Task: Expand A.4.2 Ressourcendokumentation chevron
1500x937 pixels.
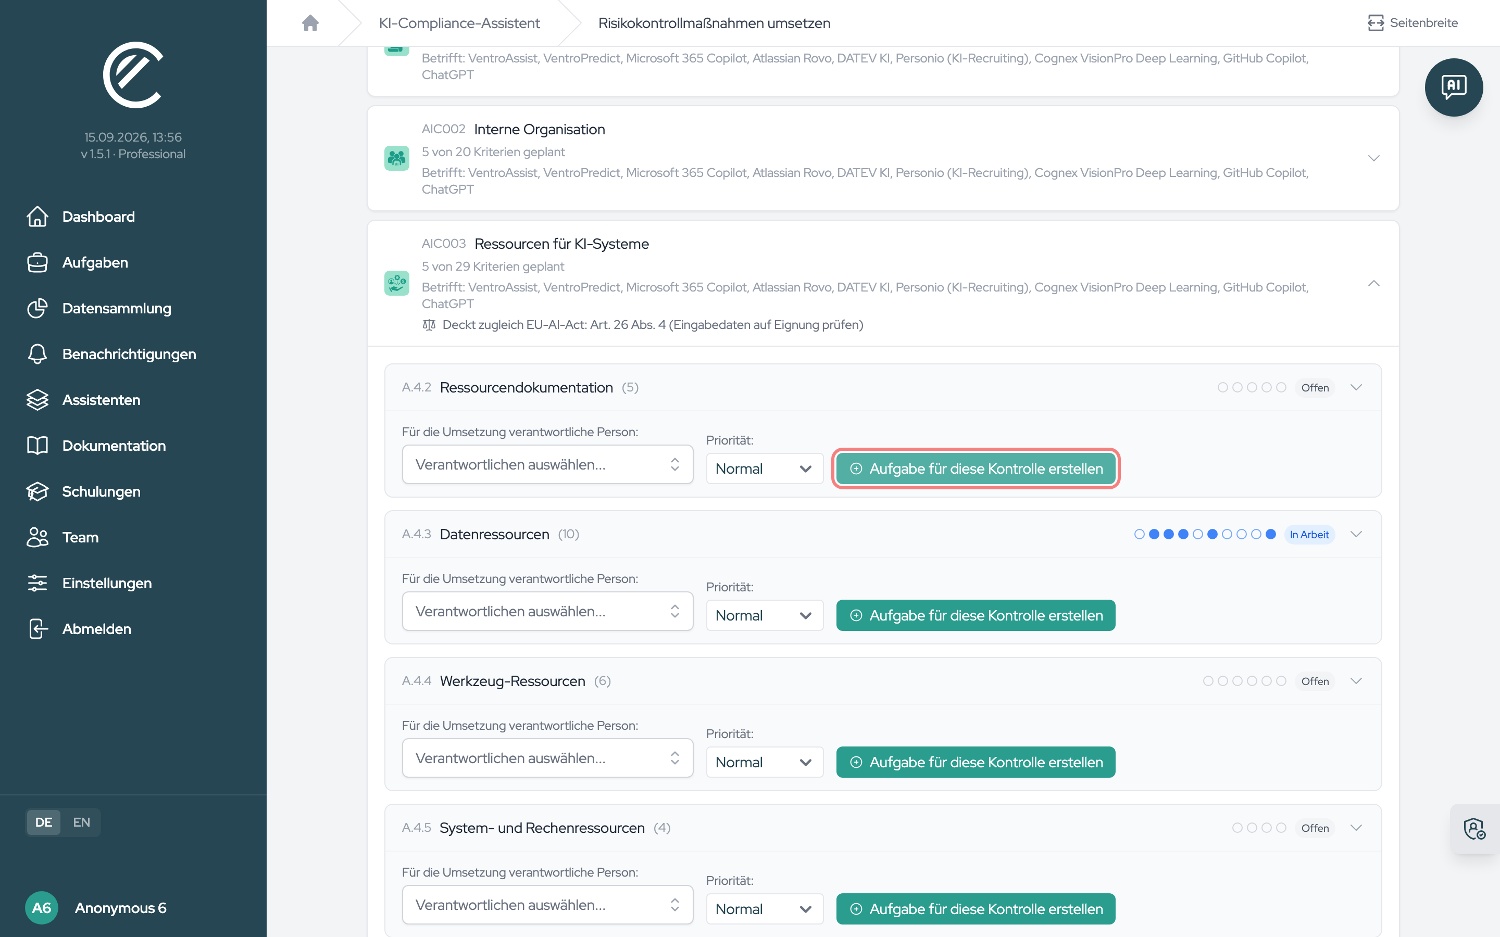Action: (x=1356, y=387)
